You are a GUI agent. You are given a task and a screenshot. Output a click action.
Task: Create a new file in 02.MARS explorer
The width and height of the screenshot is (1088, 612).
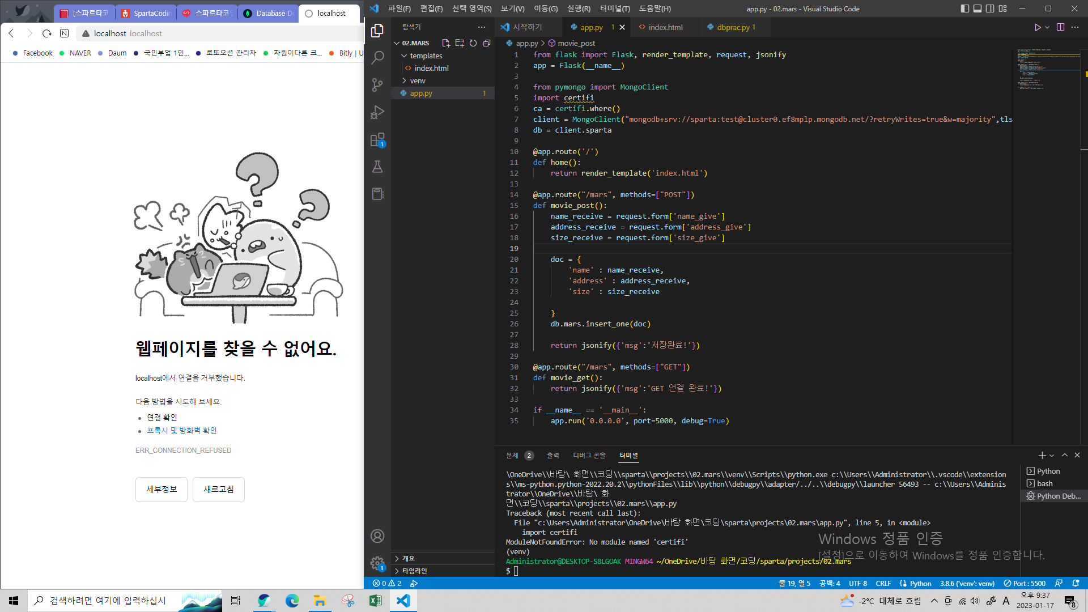tap(446, 43)
